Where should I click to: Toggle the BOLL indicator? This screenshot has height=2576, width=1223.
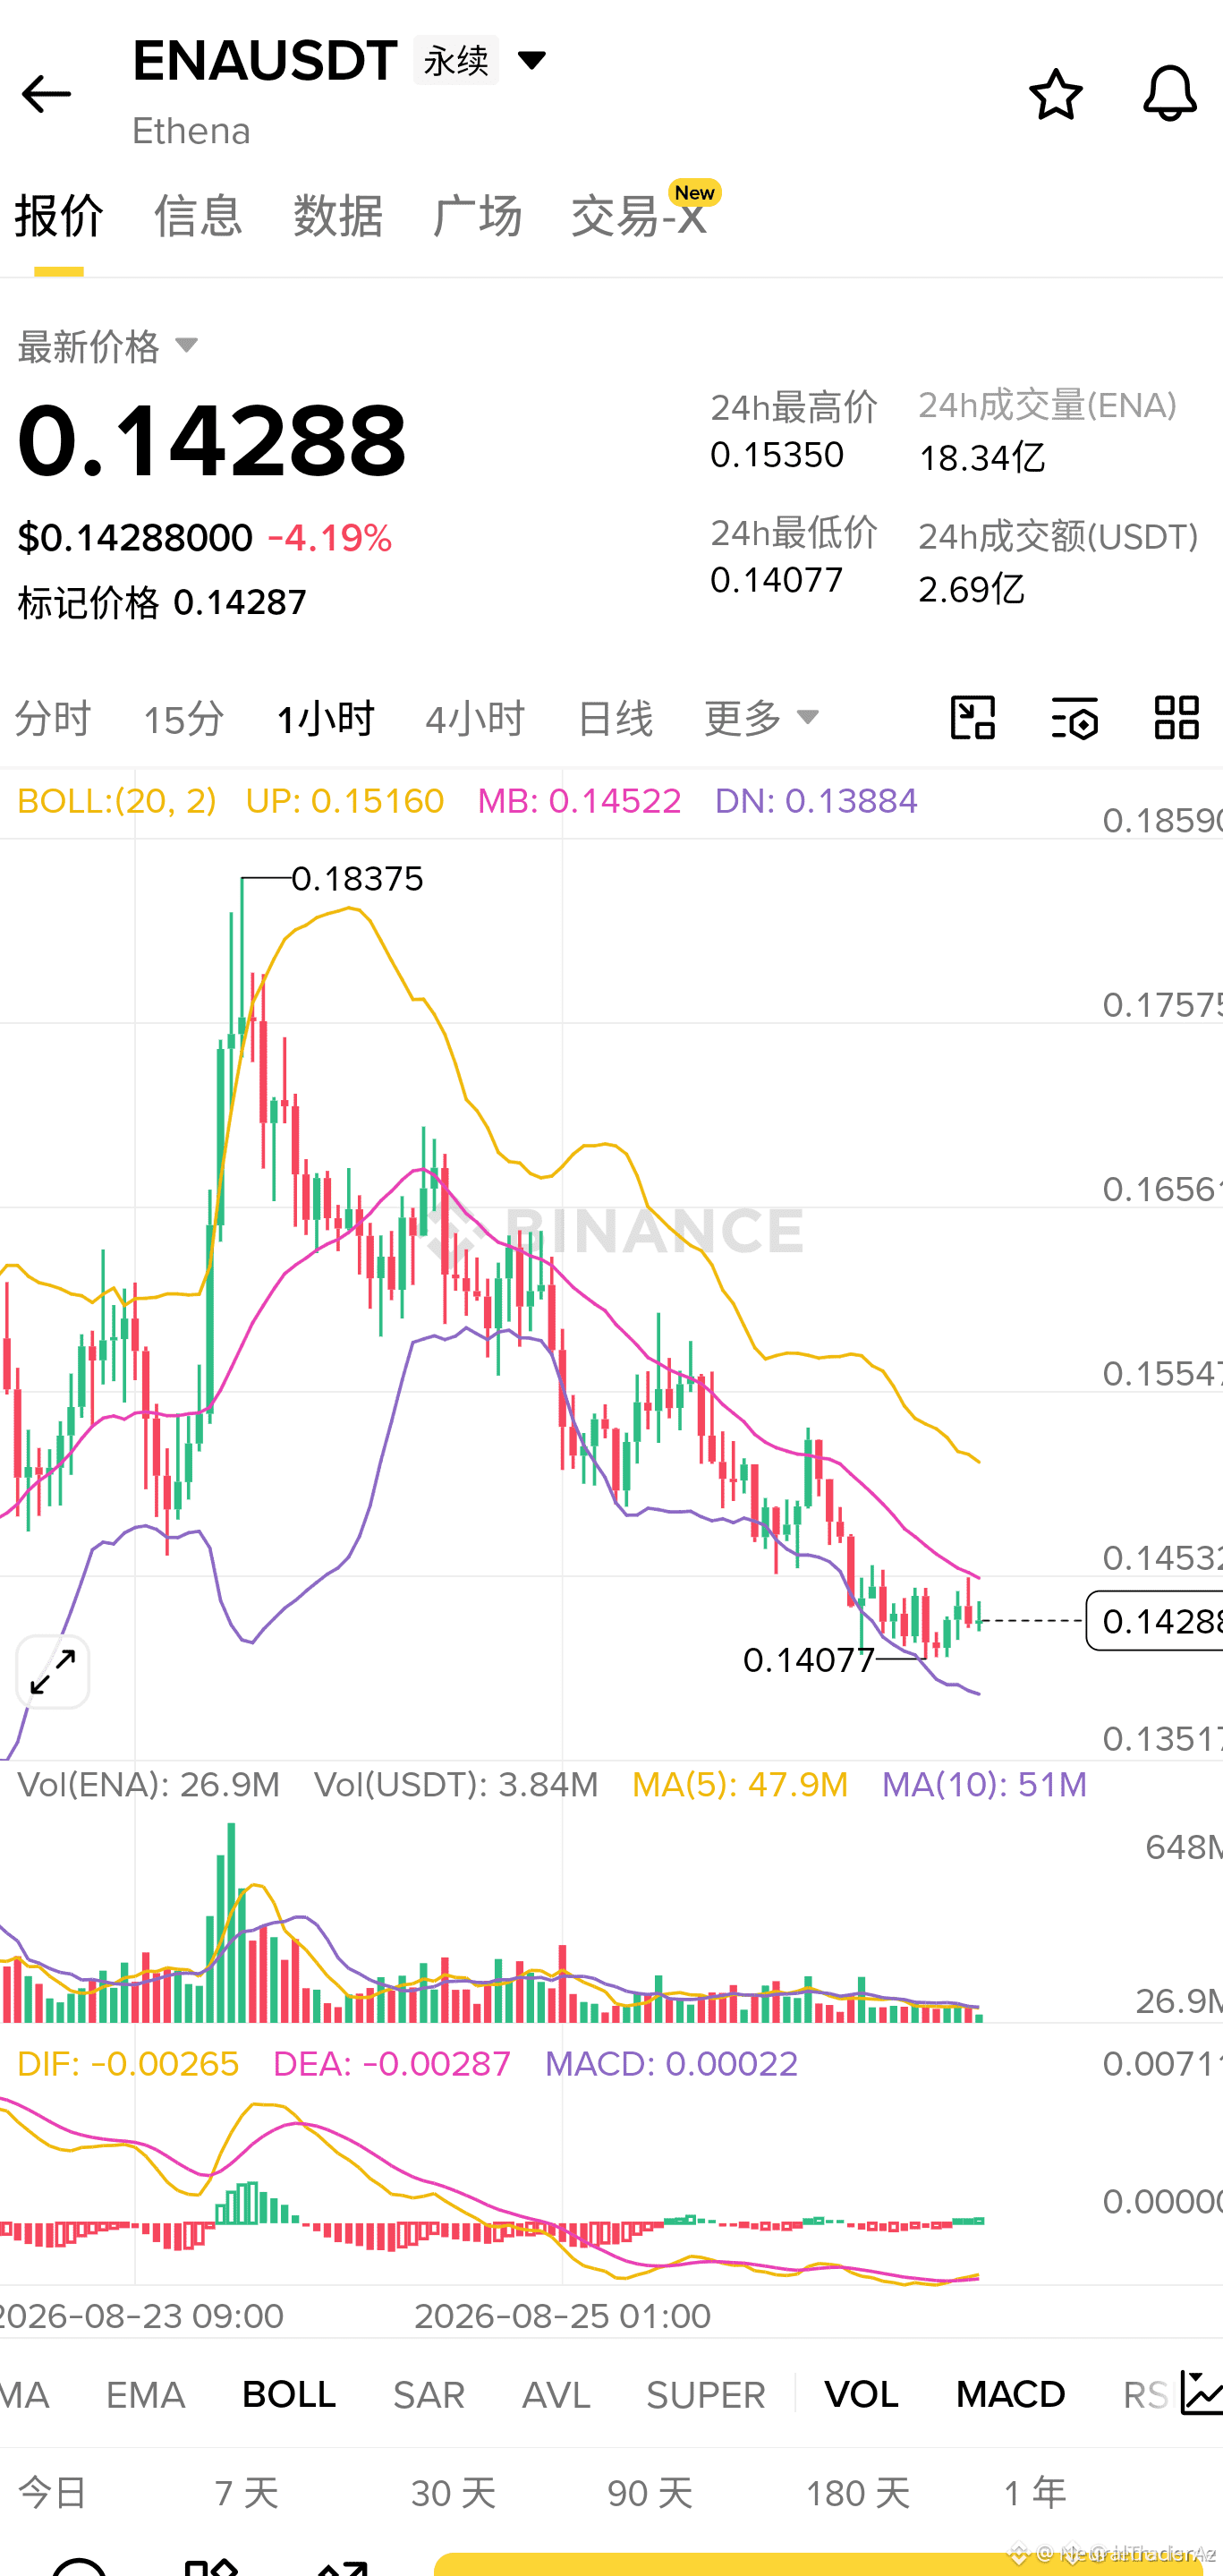click(289, 2395)
